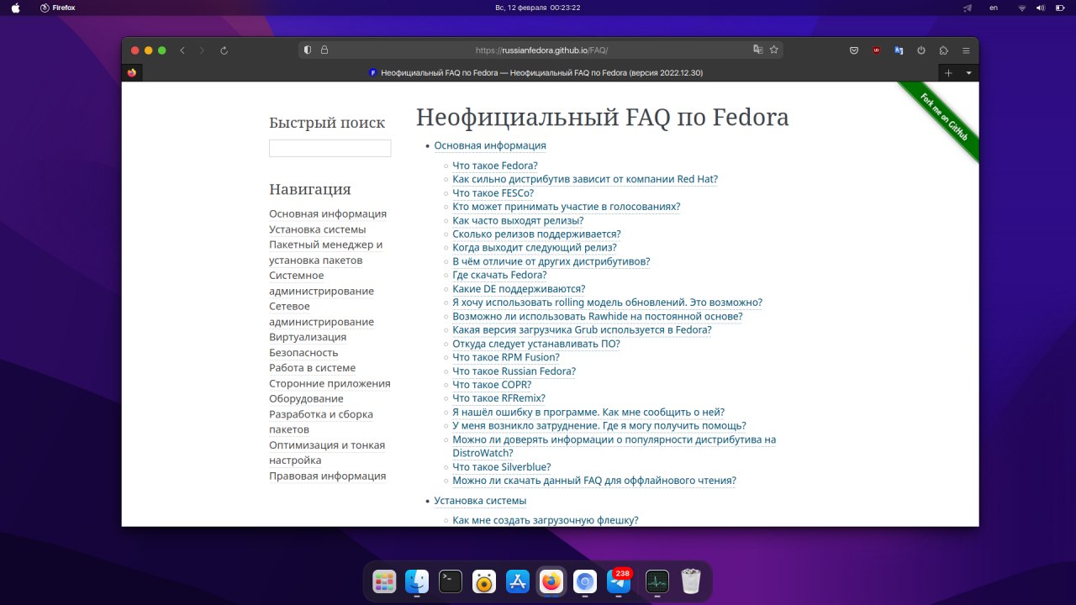Open sidebar link Виртуализация
Screen dimensions: 1076x605
(x=308, y=337)
